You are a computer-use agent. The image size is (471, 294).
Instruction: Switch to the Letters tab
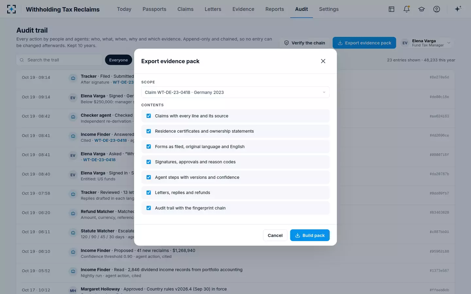213,9
